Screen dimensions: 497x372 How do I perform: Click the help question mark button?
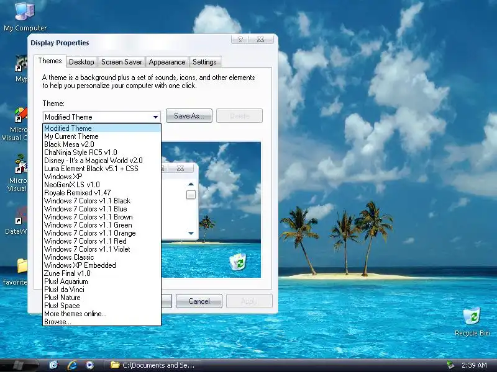tap(240, 39)
